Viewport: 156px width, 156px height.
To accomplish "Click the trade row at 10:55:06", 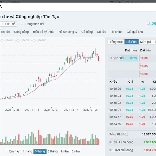I will (132, 89).
